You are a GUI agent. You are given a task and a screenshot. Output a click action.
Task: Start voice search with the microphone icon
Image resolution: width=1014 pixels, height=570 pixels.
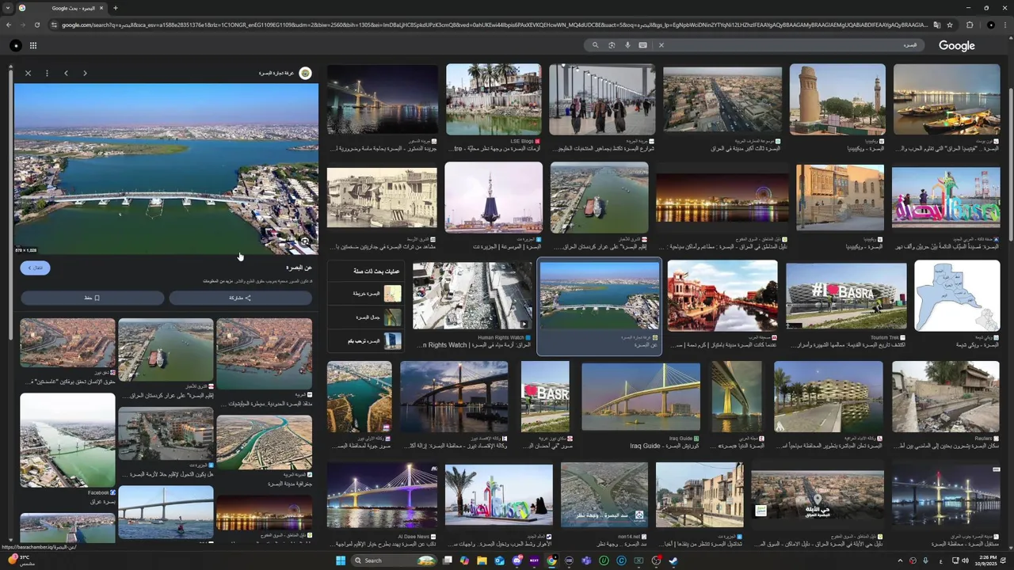627,45
